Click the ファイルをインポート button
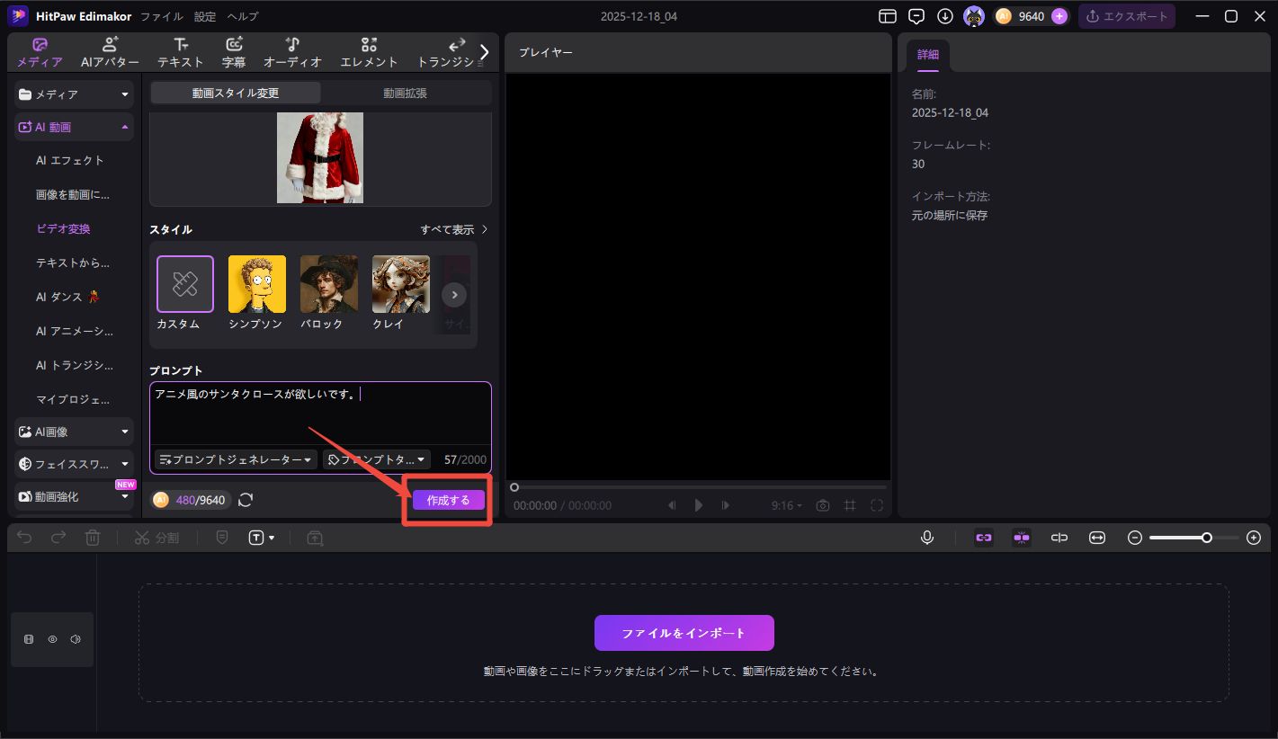The height and width of the screenshot is (739, 1278). pos(684,633)
